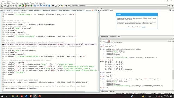Undock the Help pane
This screenshot has width=174, height=98.
click(x=172, y=8)
